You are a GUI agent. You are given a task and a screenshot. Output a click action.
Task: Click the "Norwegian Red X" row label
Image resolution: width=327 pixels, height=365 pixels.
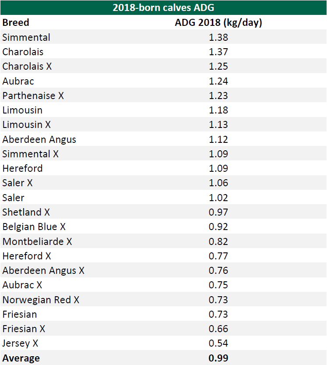tap(41, 300)
